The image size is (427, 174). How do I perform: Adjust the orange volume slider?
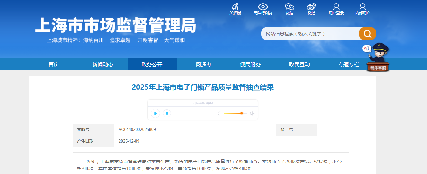241,113
